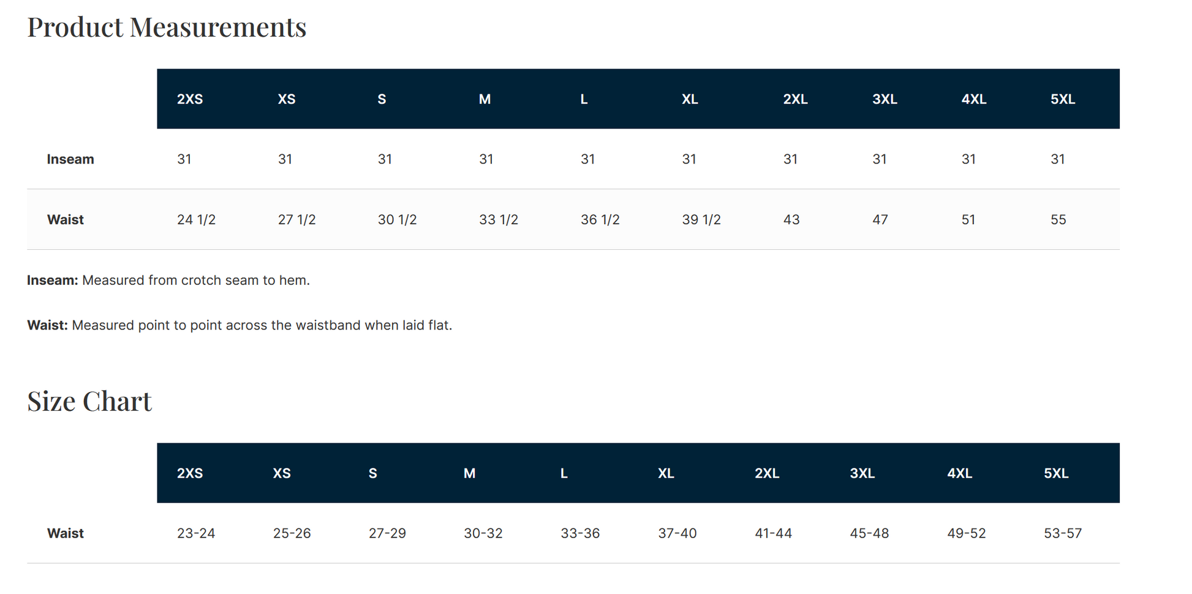Click the M header in the Size Chart table
The width and height of the screenshot is (1192, 594).
(469, 473)
